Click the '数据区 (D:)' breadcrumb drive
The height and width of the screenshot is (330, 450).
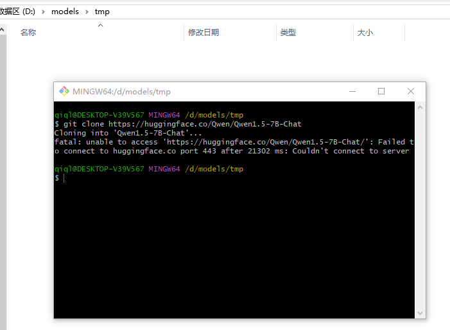(17, 12)
